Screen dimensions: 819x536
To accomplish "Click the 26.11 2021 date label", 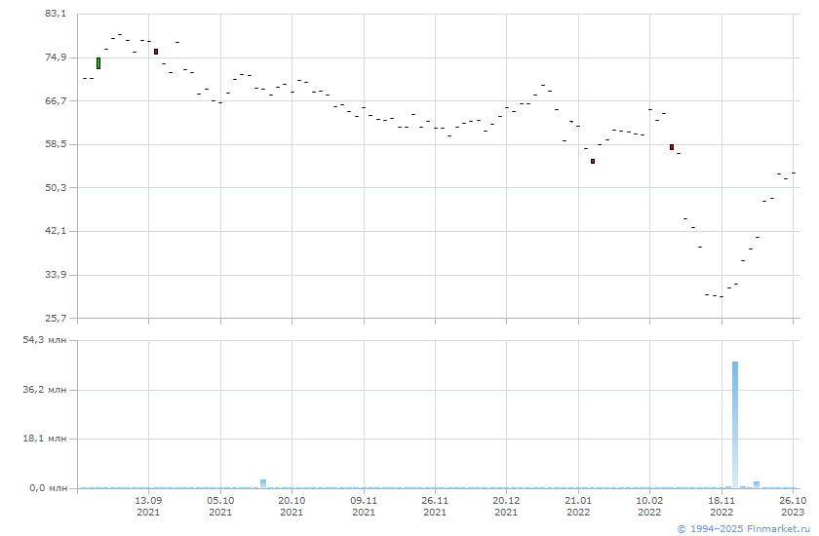I will click(435, 506).
